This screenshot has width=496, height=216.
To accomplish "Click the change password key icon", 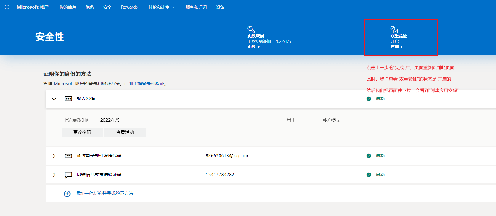I will (251, 29).
